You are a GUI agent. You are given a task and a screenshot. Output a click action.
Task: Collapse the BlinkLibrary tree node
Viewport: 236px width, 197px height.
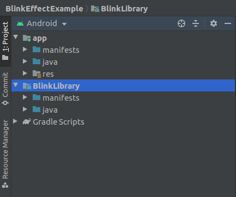tap(16, 85)
